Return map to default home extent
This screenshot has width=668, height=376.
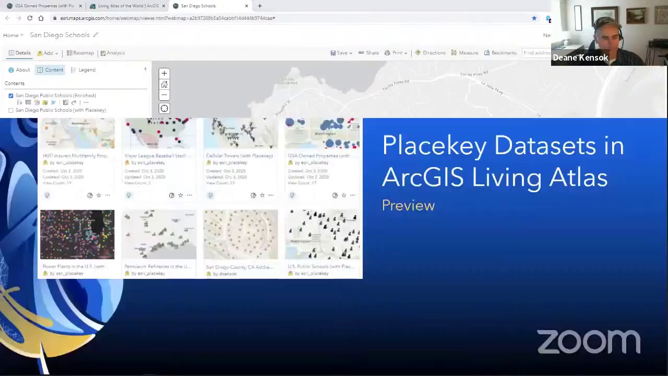point(164,85)
